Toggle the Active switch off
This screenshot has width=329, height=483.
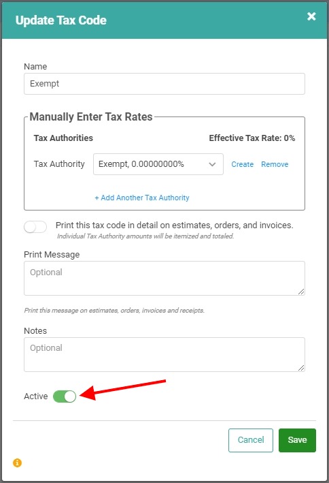(x=65, y=396)
